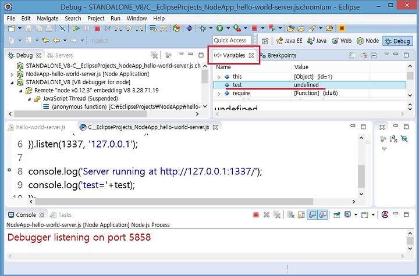Click the green Run launch icon
This screenshot has width=419, height=276.
click(219, 28)
